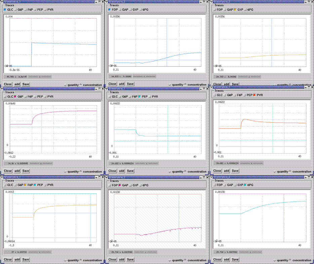Select quantity radio in the PYR plot window

click(x=274, y=172)
